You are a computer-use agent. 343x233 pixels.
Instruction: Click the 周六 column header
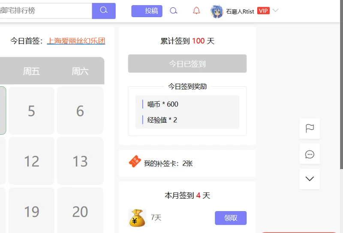click(80, 71)
